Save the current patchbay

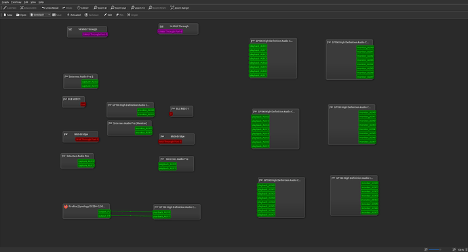[x=57, y=15]
